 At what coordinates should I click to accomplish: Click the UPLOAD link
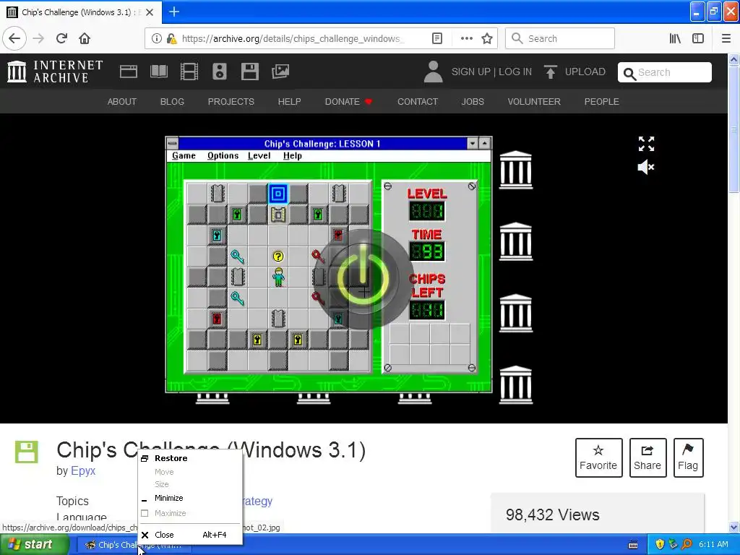[x=585, y=72]
